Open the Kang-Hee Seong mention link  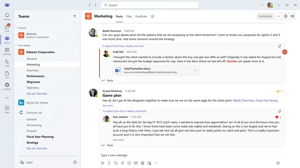(266, 101)
